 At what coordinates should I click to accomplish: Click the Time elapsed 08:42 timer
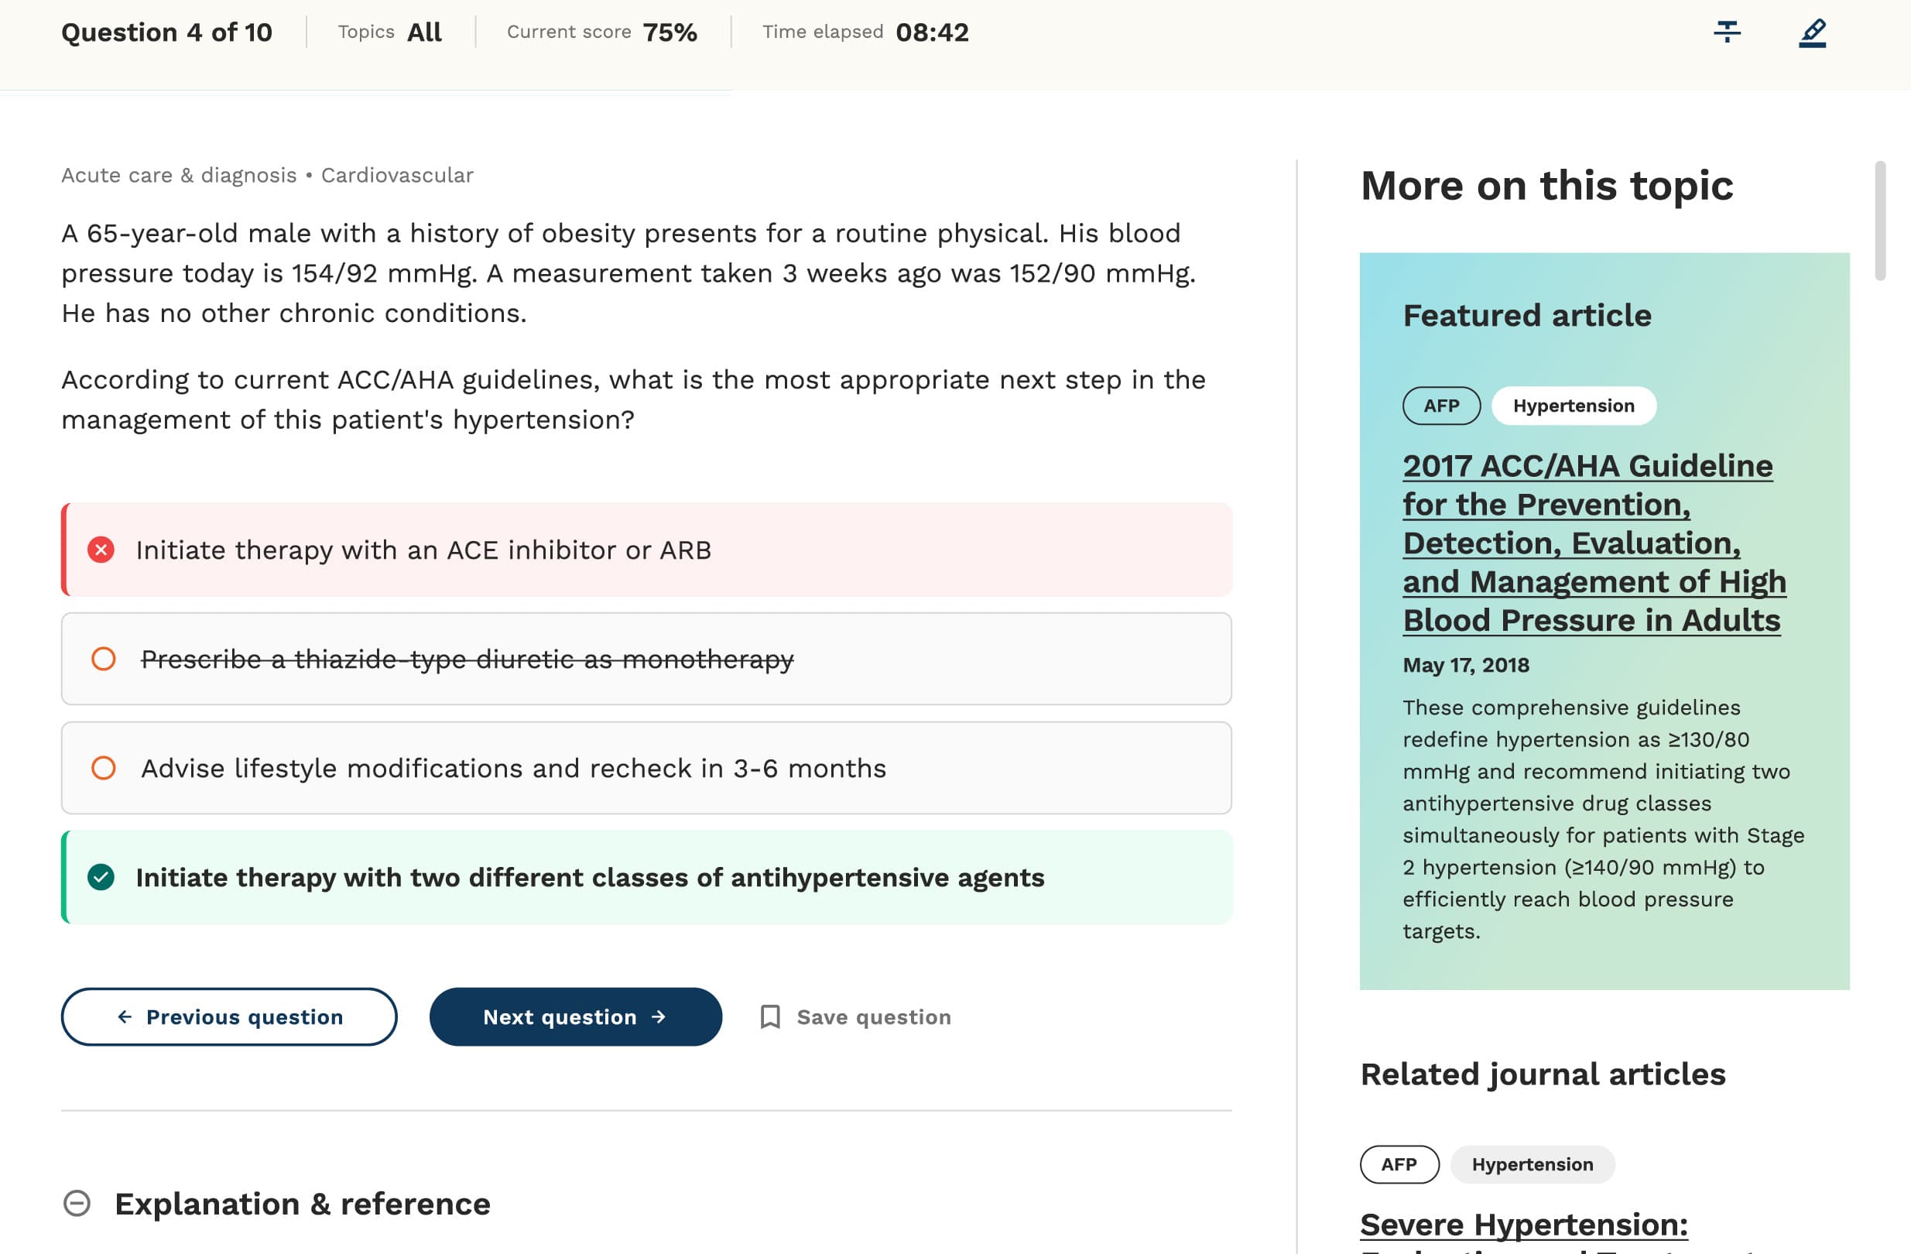click(x=865, y=32)
